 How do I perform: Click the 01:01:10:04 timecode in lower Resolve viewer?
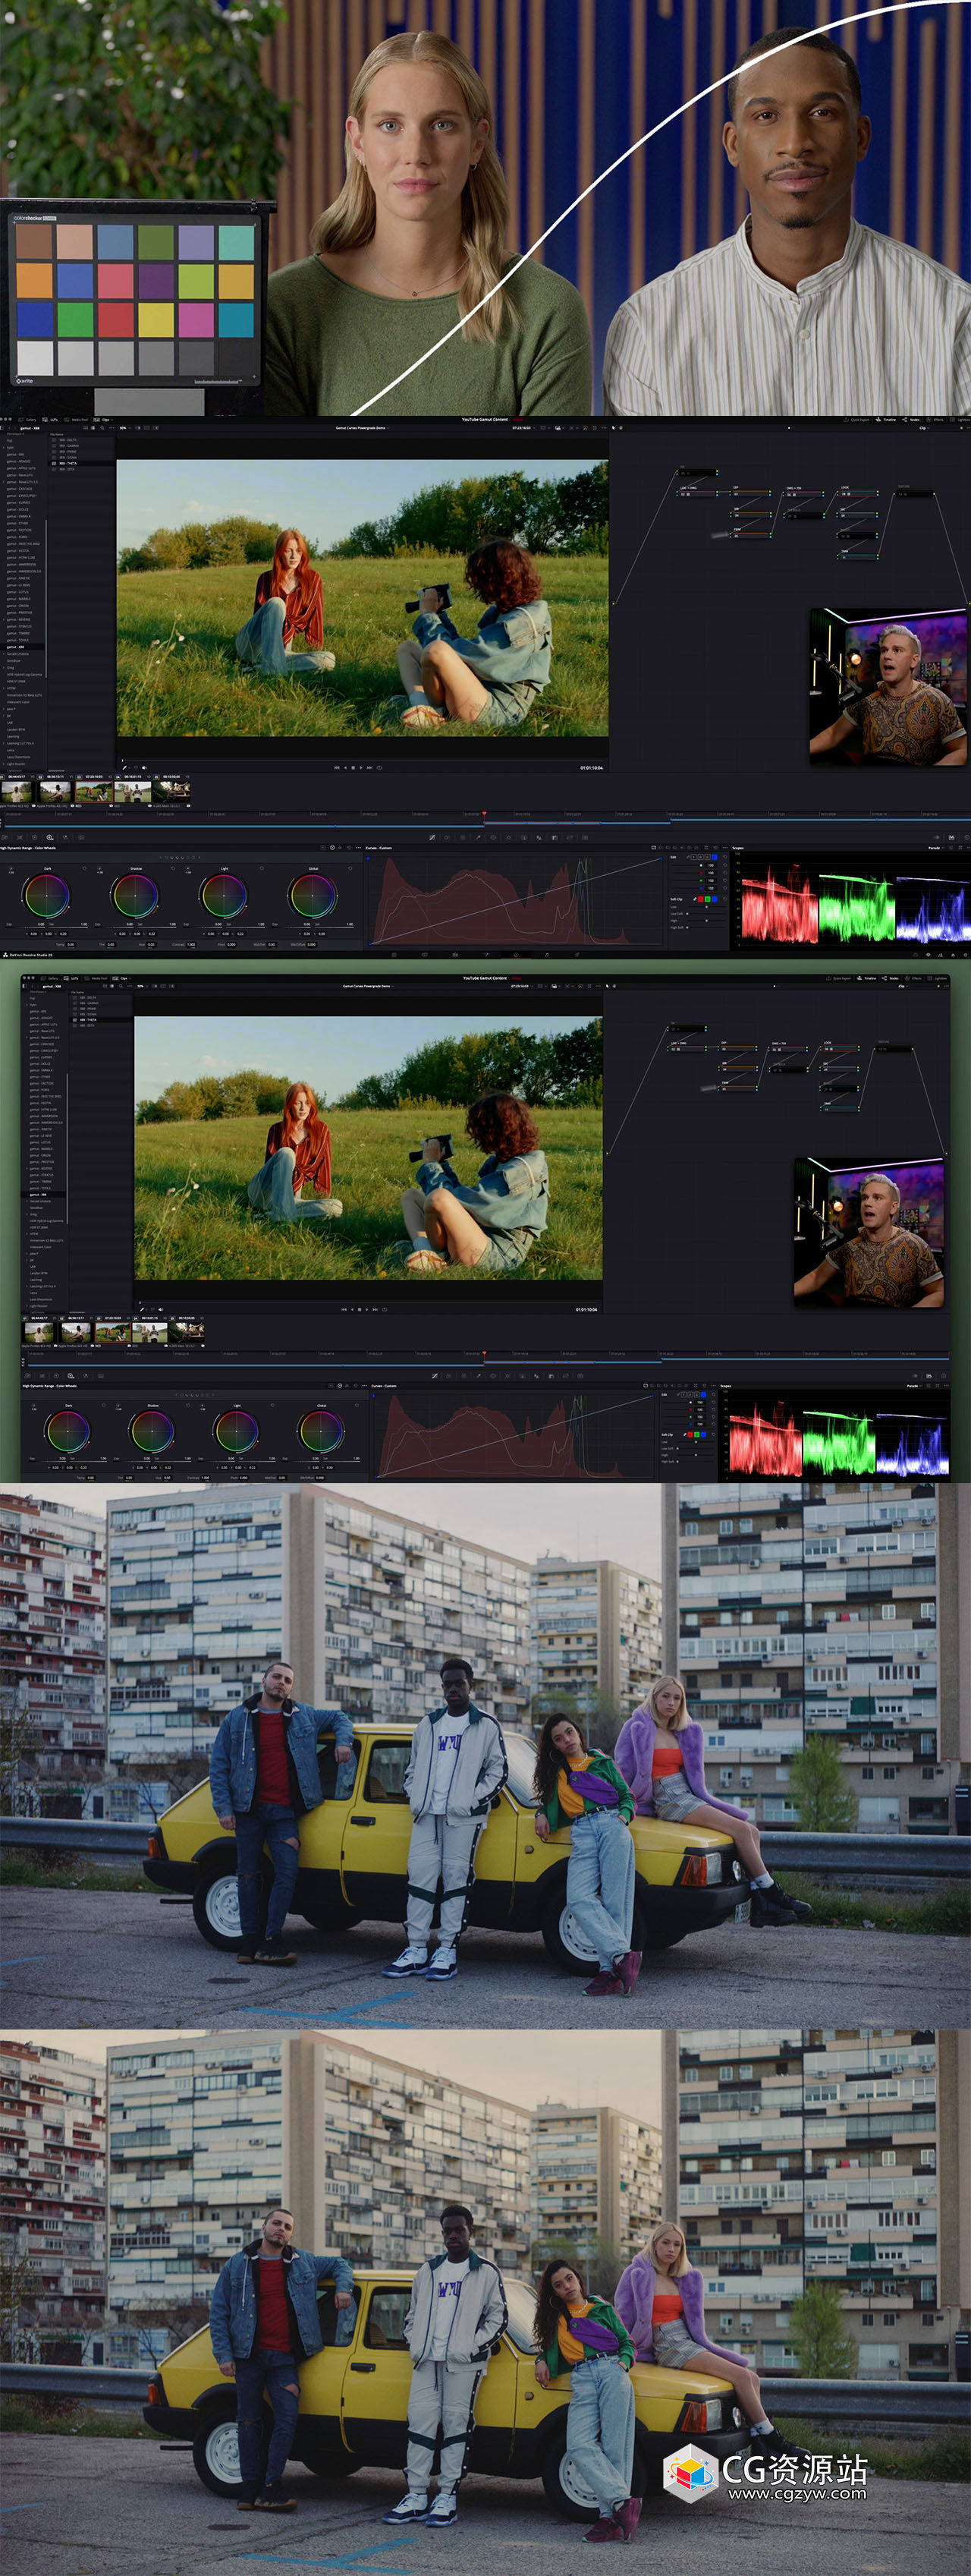click(x=586, y=1309)
